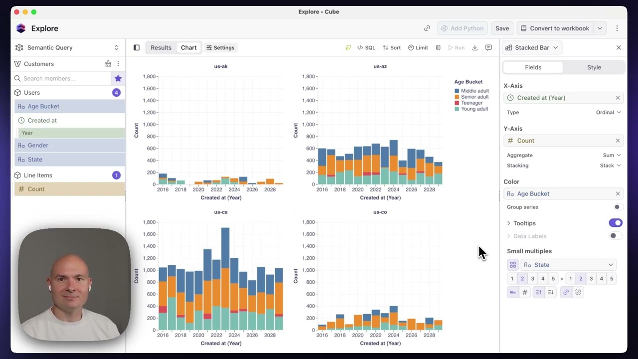The image size is (638, 359).
Task: Toggle the favorites star filter
Action: tap(118, 78)
